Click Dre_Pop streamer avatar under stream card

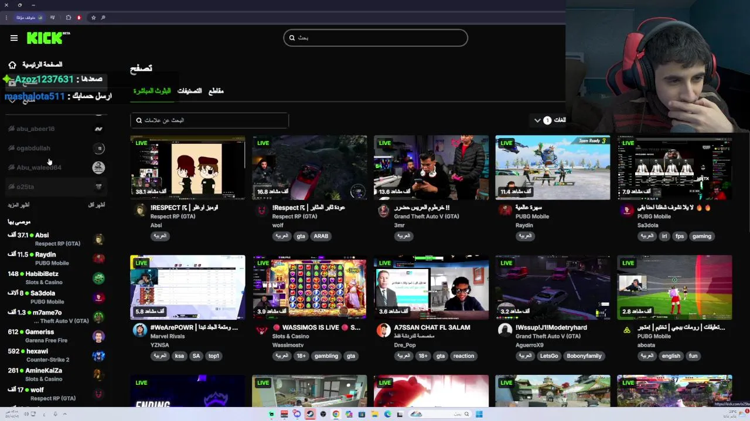(383, 330)
